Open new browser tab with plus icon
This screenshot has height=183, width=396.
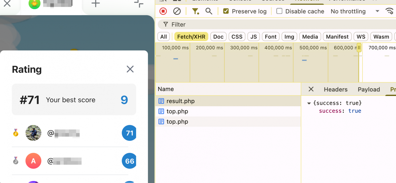click(x=95, y=4)
